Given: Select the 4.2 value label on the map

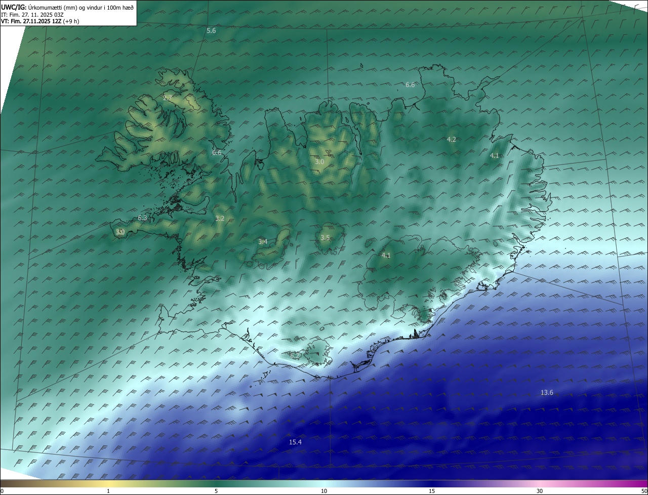Looking at the screenshot, I should click(451, 139).
